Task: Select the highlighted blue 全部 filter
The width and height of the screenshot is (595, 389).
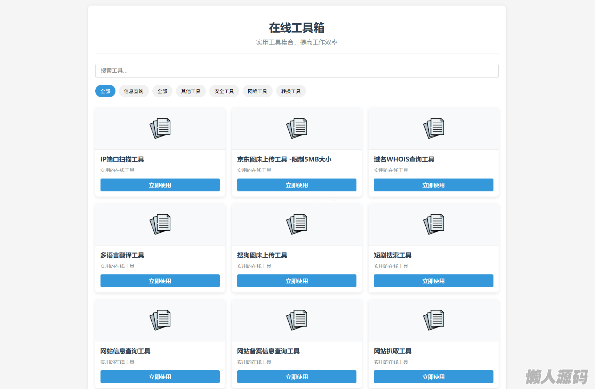Action: point(105,91)
